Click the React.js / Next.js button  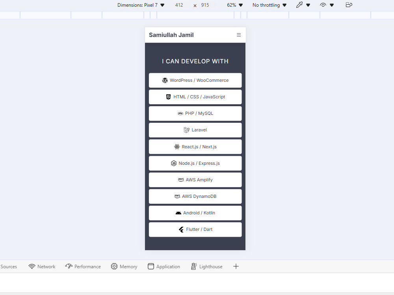[x=195, y=147]
